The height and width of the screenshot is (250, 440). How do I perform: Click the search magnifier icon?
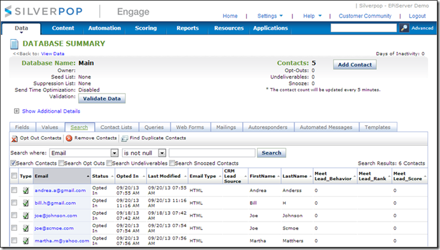[404, 28]
